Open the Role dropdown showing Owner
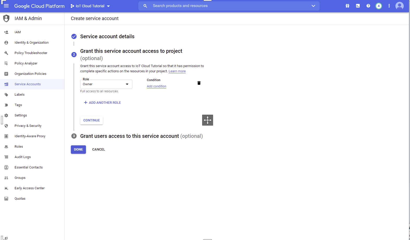Screen dimensions: 410x240 point(106,84)
